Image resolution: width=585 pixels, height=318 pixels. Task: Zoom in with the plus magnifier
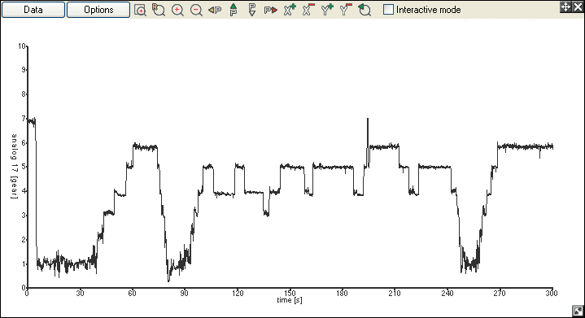(x=177, y=10)
